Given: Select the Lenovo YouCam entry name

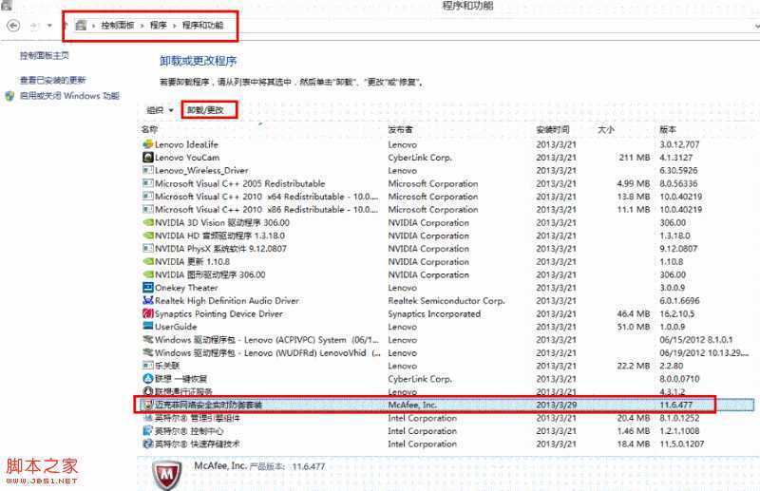Looking at the screenshot, I should (187, 158).
